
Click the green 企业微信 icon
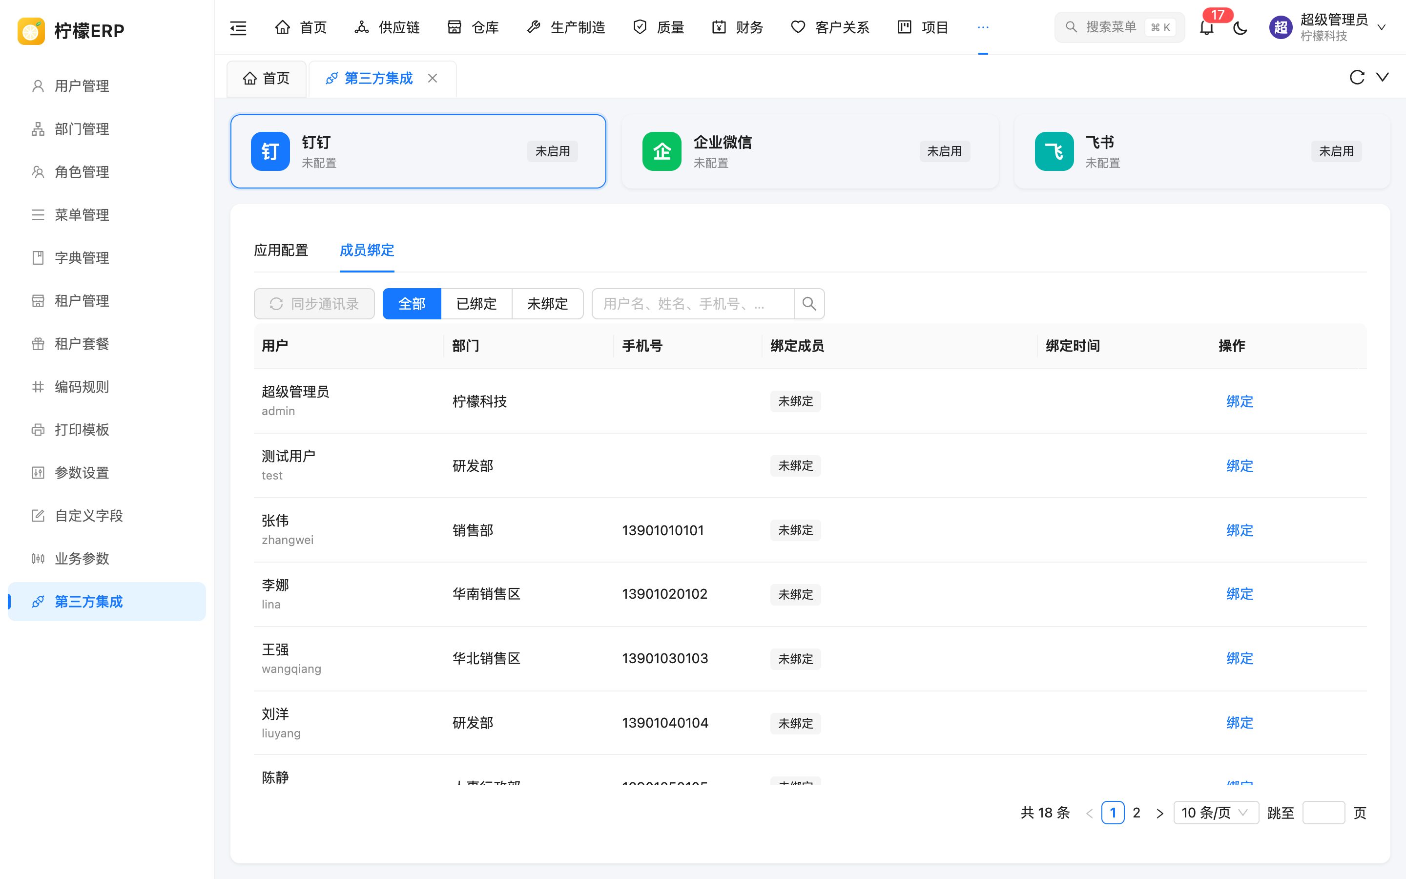662,151
